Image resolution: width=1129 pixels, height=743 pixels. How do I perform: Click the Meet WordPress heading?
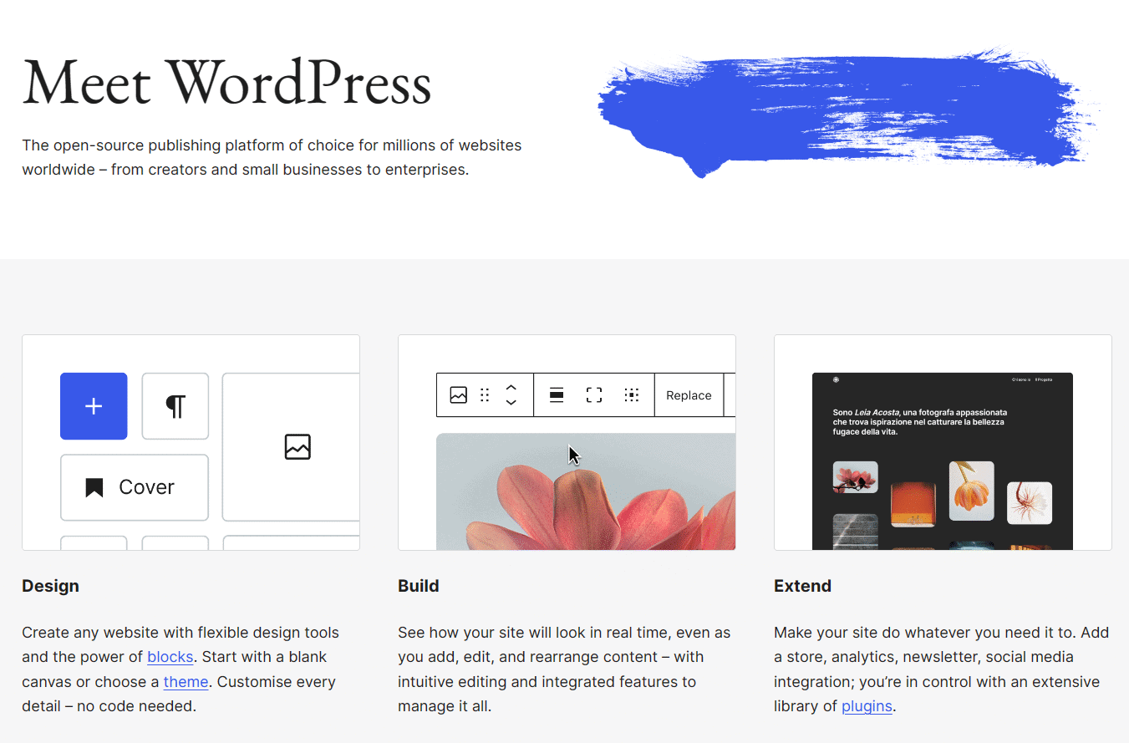pos(226,84)
